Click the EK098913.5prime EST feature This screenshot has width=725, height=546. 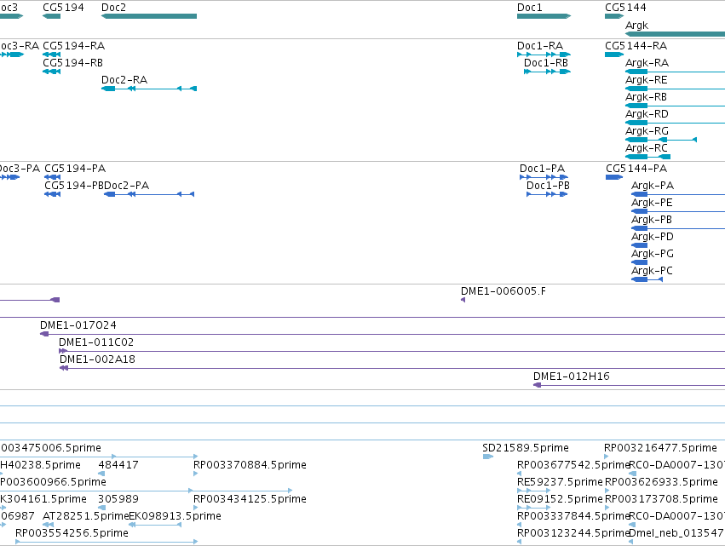(155, 525)
